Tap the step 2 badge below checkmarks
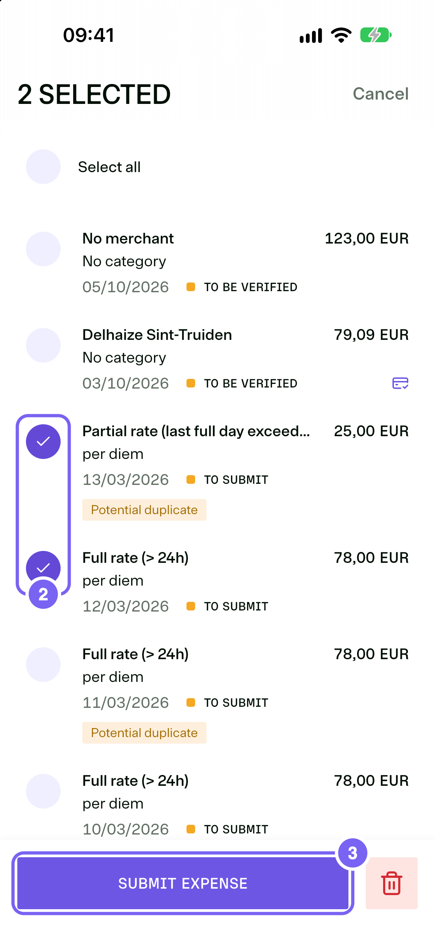The height and width of the screenshot is (946, 435). coord(43,594)
